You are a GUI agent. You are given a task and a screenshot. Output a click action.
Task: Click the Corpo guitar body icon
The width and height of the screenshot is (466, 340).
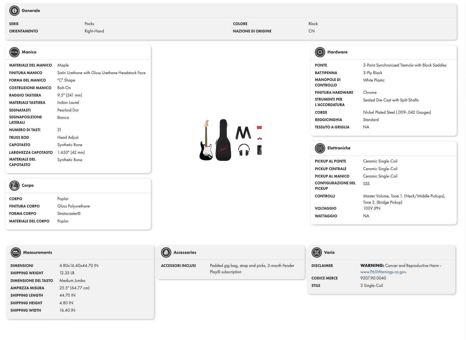pos(14,185)
